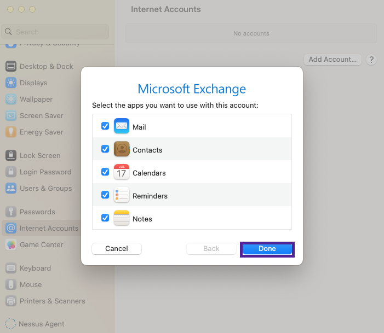Open Printers & Scanners settings icon
This screenshot has width=384, height=333.
(11, 301)
